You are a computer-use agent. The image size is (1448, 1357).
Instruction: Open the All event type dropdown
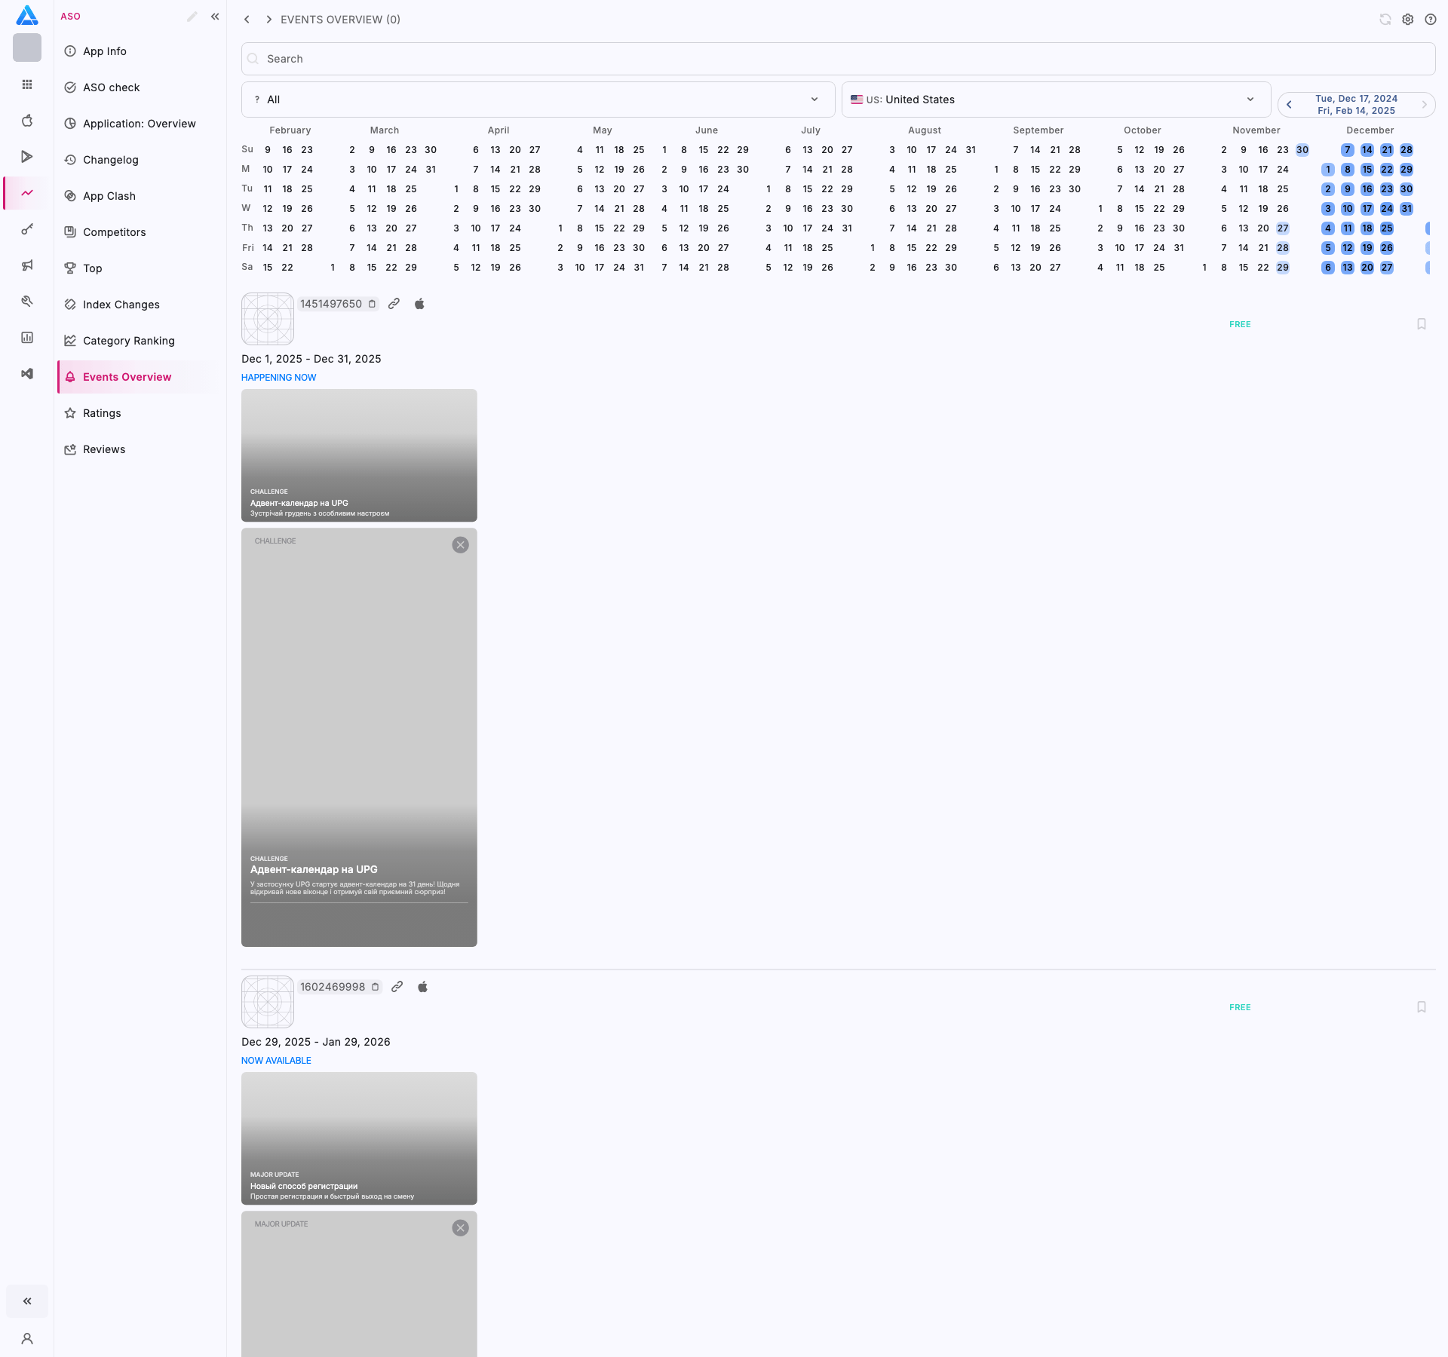point(538,100)
